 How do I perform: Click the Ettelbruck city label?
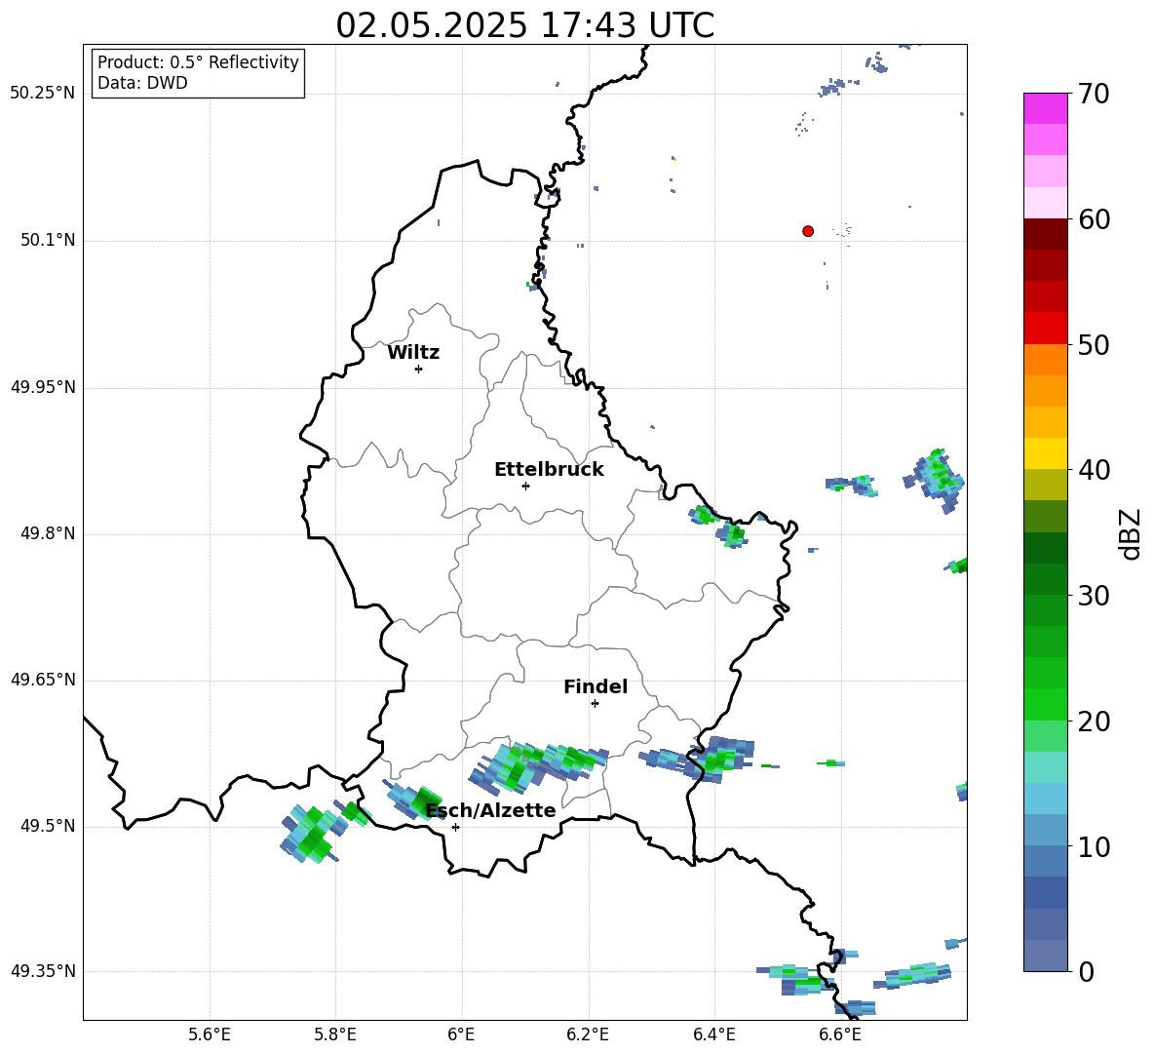(x=549, y=470)
